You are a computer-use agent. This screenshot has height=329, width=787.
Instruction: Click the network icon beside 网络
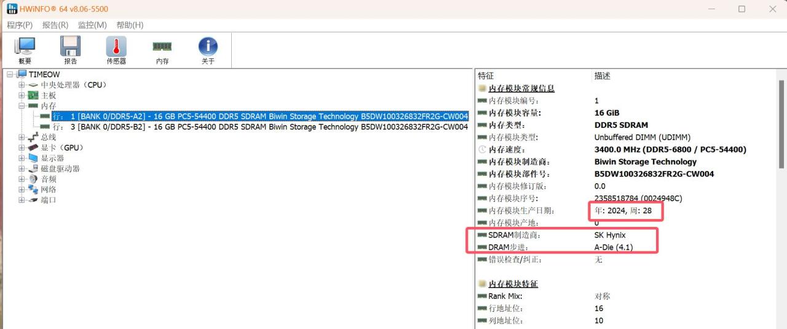pyautogui.click(x=33, y=189)
